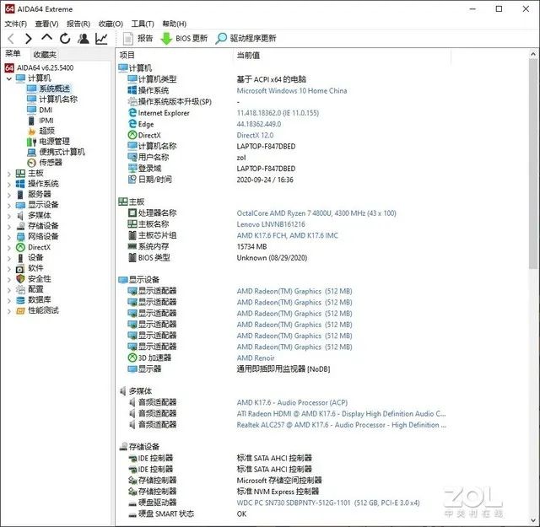Open the user profile toolbar icon
The height and width of the screenshot is (527, 540).
tap(83, 39)
